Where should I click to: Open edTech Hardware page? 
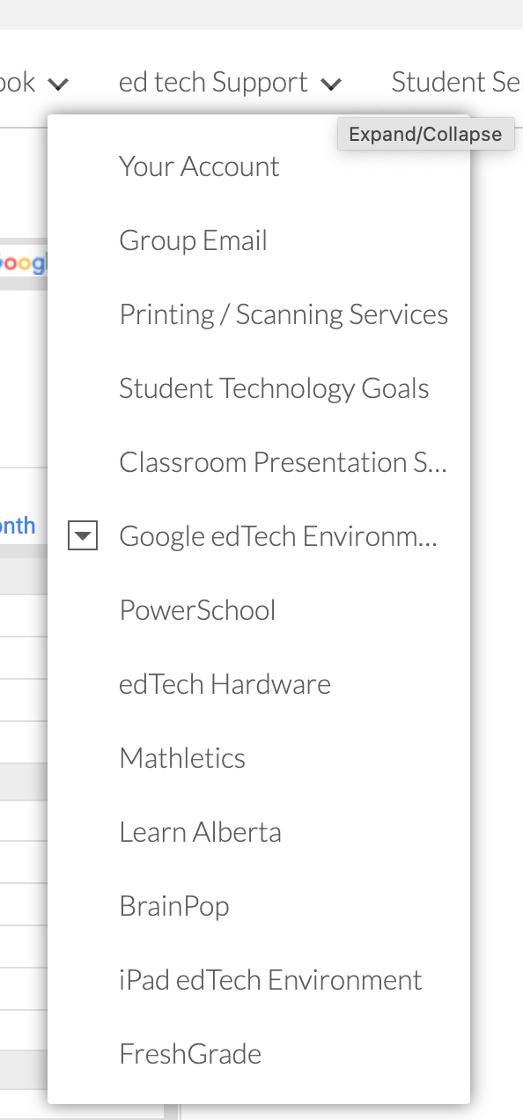click(x=225, y=684)
